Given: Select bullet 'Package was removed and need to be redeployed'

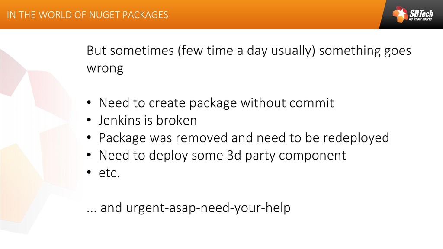Looking at the screenshot, I should tap(244, 138).
